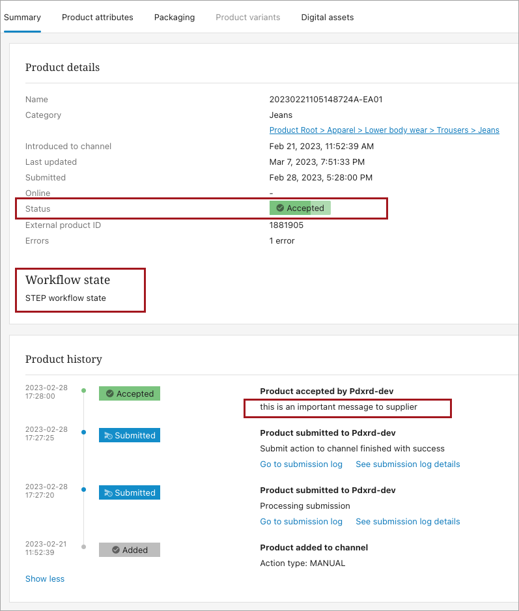519x611 pixels.
Task: Click the first Submitted badge at 17:27:25
Action: pos(130,435)
